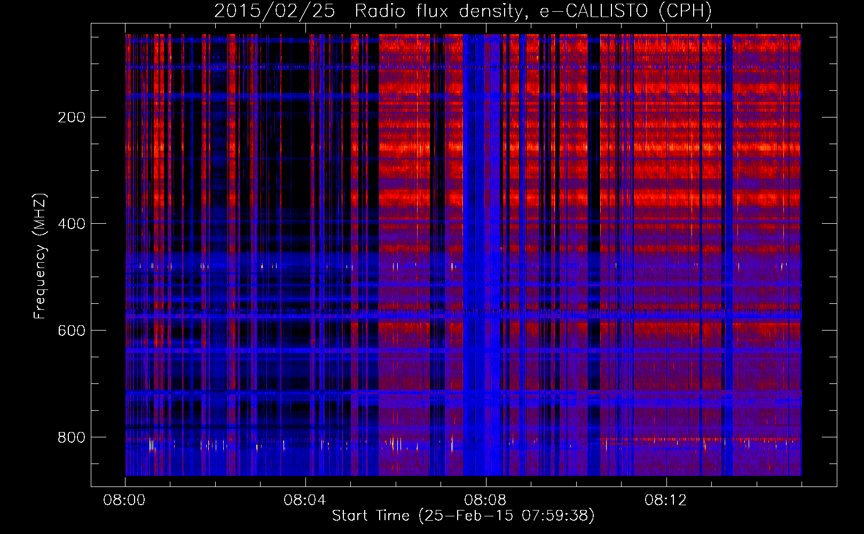Click the 600 frequency tick label
864x534 pixels.
click(x=72, y=331)
